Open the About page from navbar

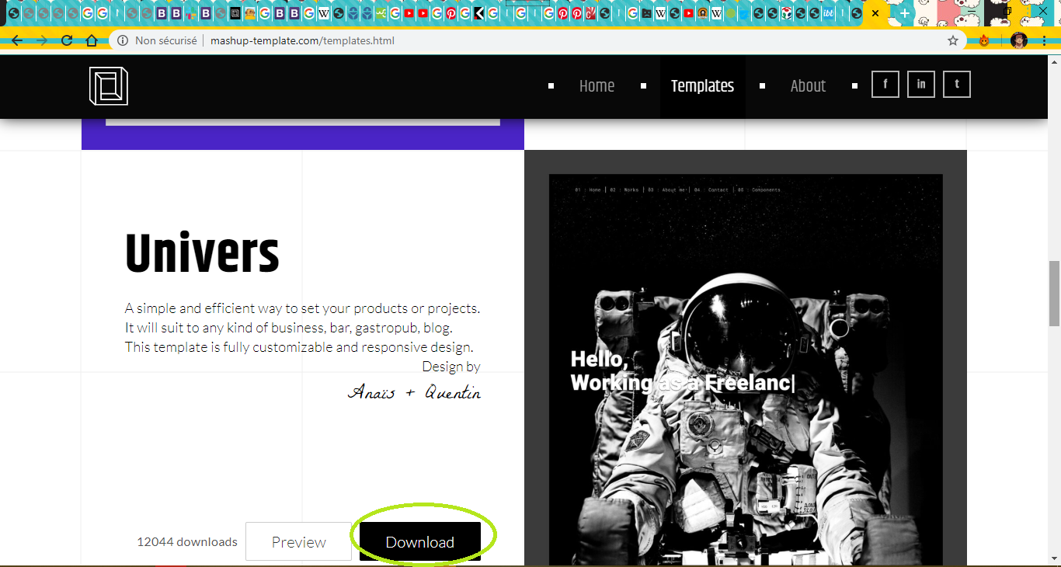pos(808,86)
